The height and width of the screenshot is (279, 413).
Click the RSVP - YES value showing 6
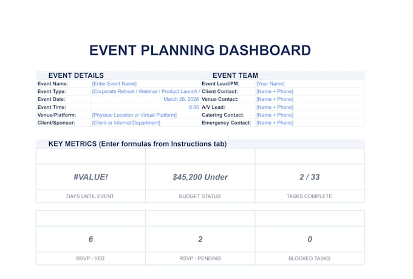[90, 239]
